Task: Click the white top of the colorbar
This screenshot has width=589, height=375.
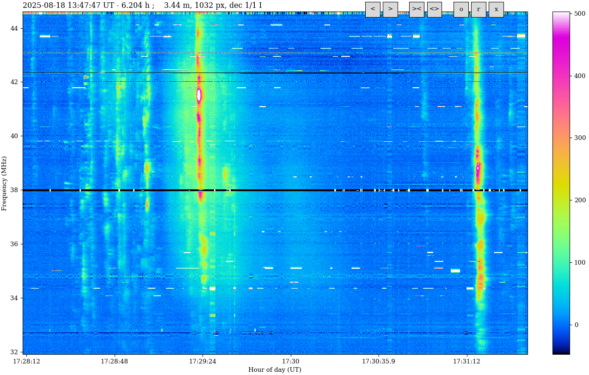Action: (561, 14)
